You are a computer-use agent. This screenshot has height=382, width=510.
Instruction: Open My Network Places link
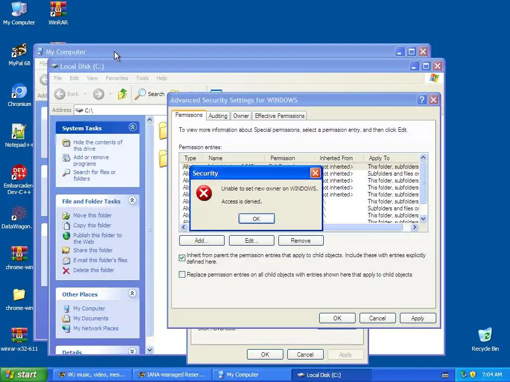click(96, 328)
